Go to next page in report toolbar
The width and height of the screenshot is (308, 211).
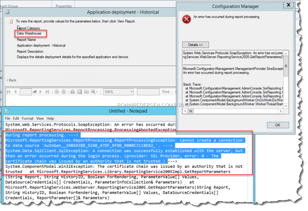click(x=41, y=92)
